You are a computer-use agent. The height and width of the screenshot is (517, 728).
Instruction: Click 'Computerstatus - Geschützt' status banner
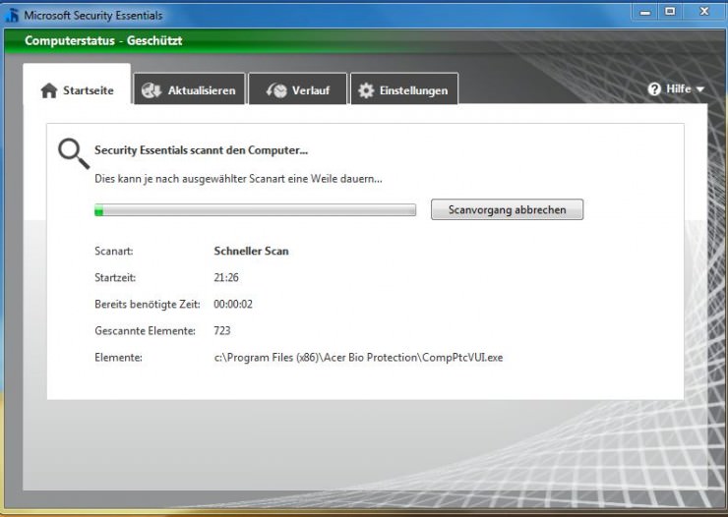(x=103, y=41)
